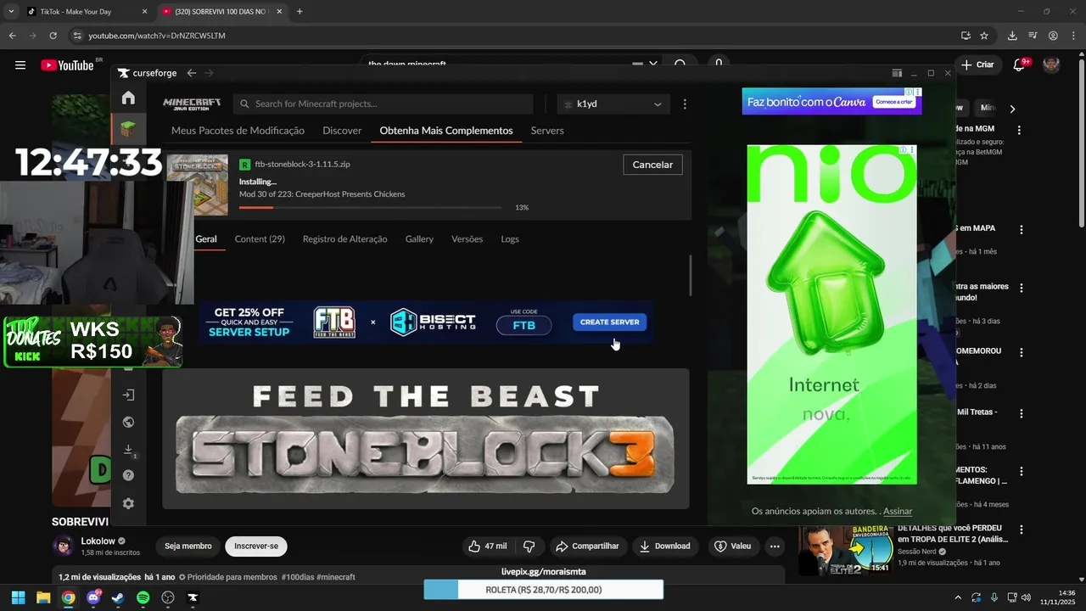Open the globe language icon in CurseForge sidebar
Image resolution: width=1086 pixels, height=611 pixels.
pos(128,422)
